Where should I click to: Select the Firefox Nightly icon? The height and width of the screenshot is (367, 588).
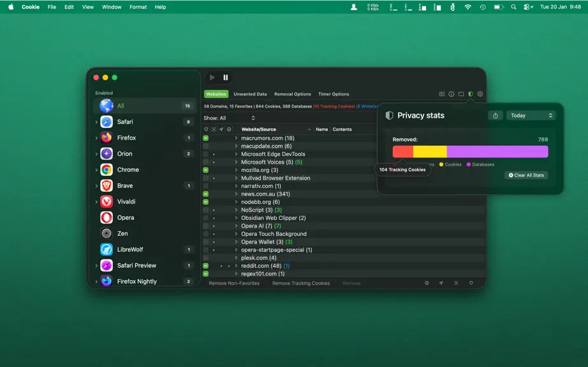pyautogui.click(x=107, y=281)
